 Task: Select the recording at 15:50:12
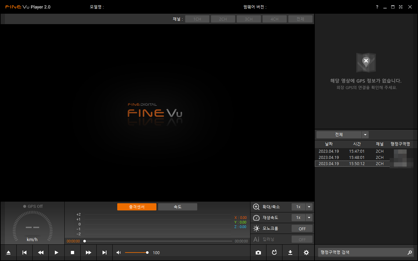pyautogui.click(x=364, y=164)
